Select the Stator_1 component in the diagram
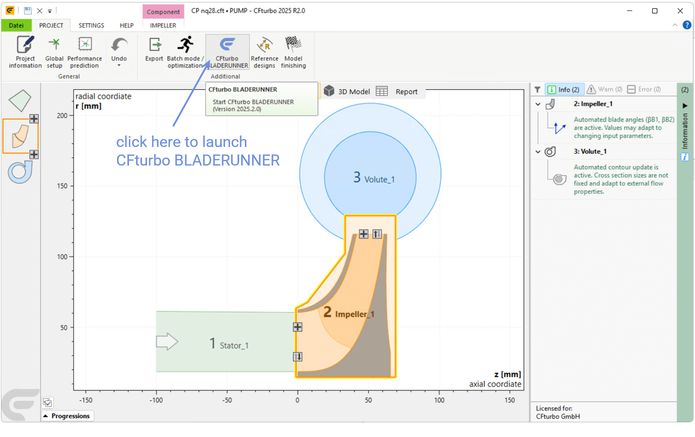Screen dimensions: 695x437 (225, 342)
